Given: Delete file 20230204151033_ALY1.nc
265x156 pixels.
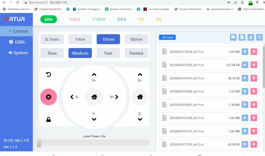Looking at the screenshot, I should [254, 65].
